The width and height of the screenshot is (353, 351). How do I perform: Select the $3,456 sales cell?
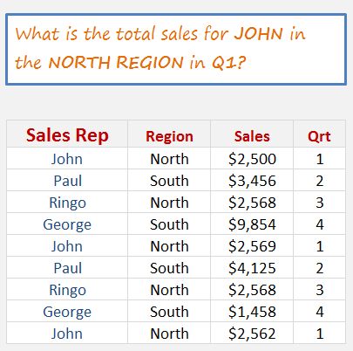pos(252,180)
